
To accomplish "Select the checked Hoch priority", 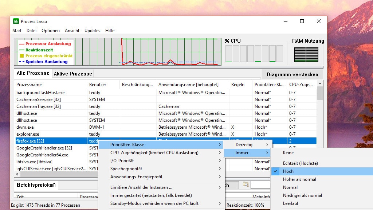I will 322,171.
